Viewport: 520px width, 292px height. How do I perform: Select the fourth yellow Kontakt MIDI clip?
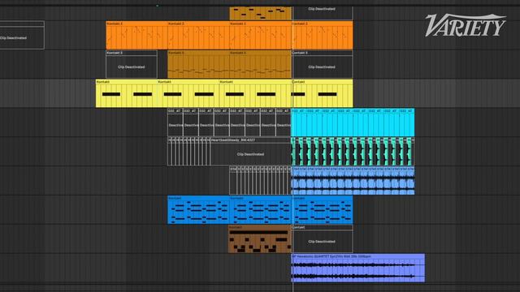pos(323,93)
